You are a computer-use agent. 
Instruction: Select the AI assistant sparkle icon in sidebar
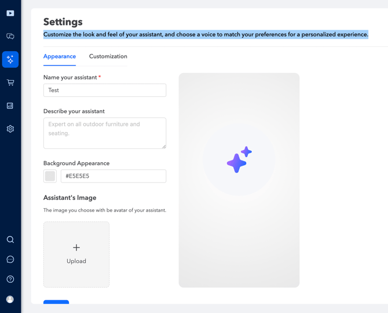pyautogui.click(x=10, y=60)
